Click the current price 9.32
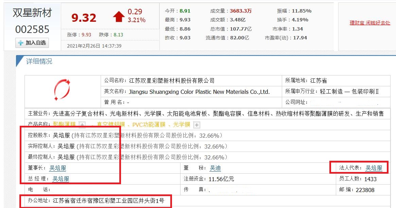396x208 pixels. tap(84, 18)
